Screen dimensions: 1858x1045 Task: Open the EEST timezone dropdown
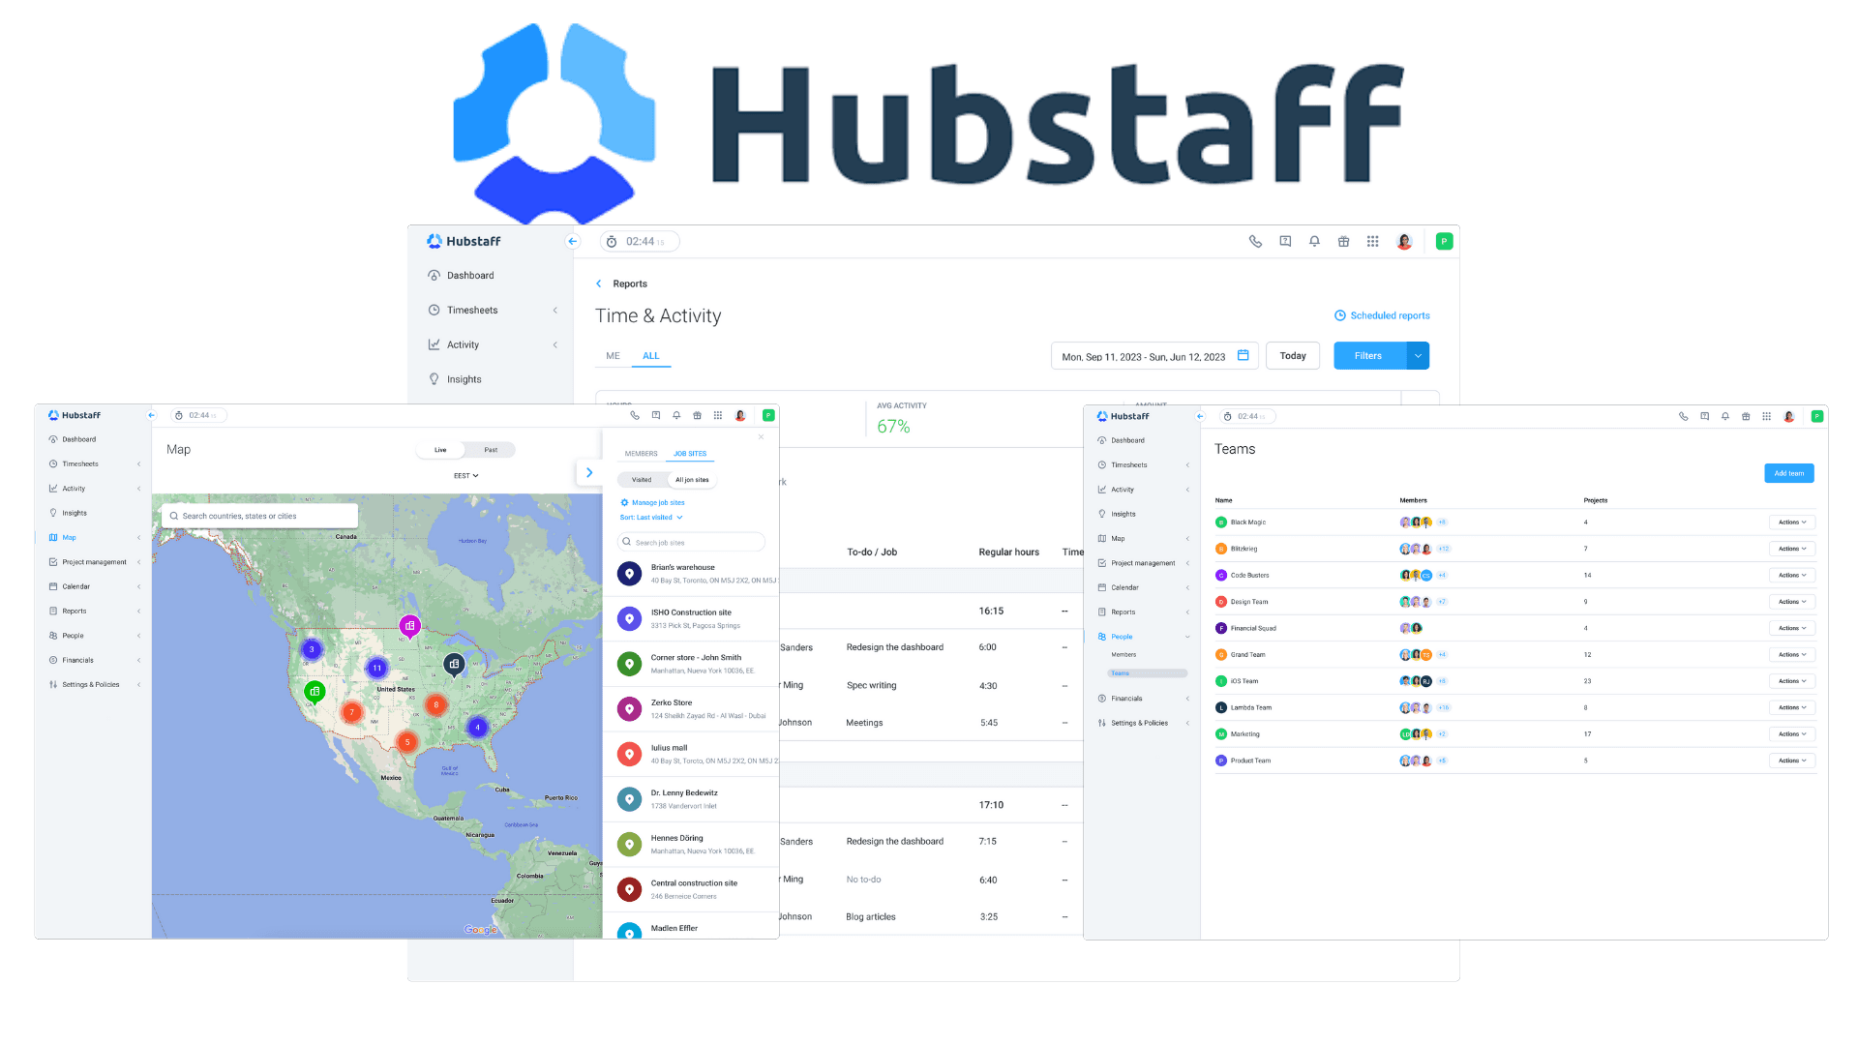point(466,476)
